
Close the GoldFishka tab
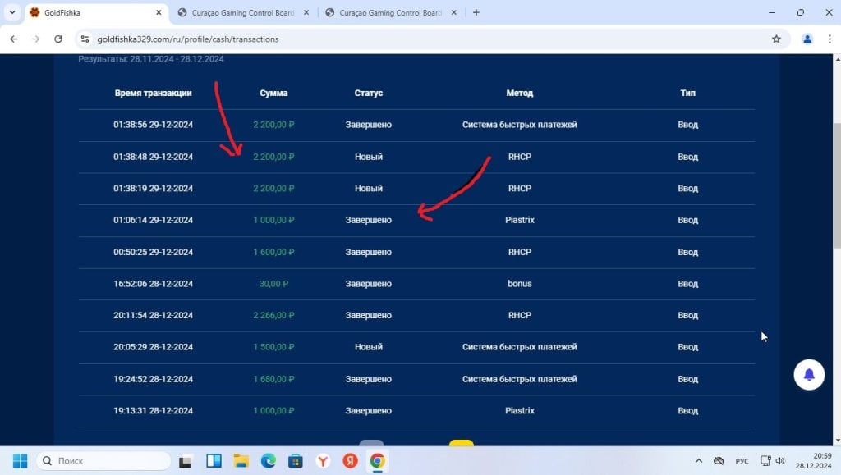click(159, 12)
